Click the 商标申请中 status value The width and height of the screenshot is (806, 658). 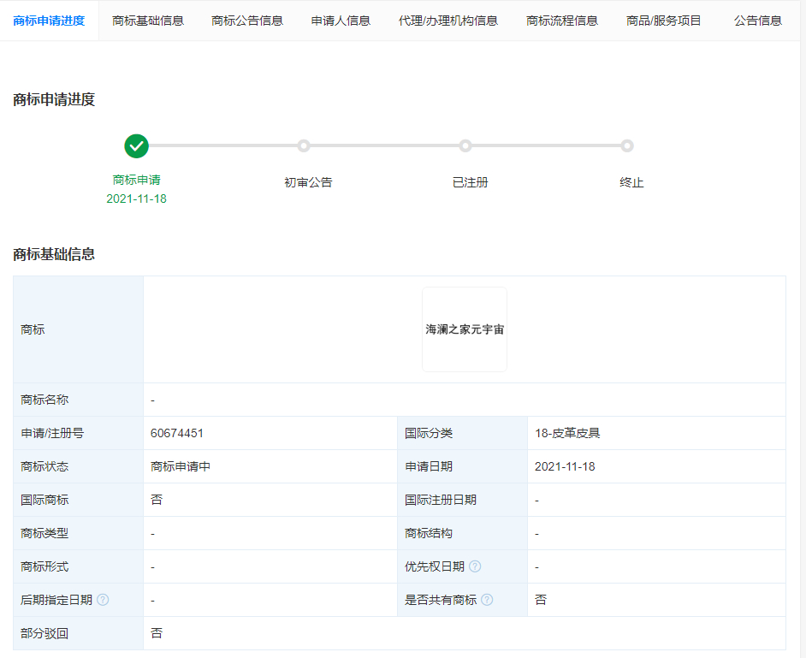pyautogui.click(x=181, y=466)
